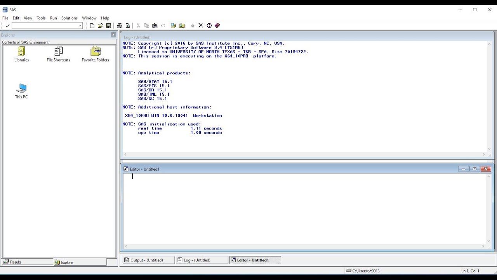
Task: Click the Log - (Untitled) title bar
Action: pos(307,37)
